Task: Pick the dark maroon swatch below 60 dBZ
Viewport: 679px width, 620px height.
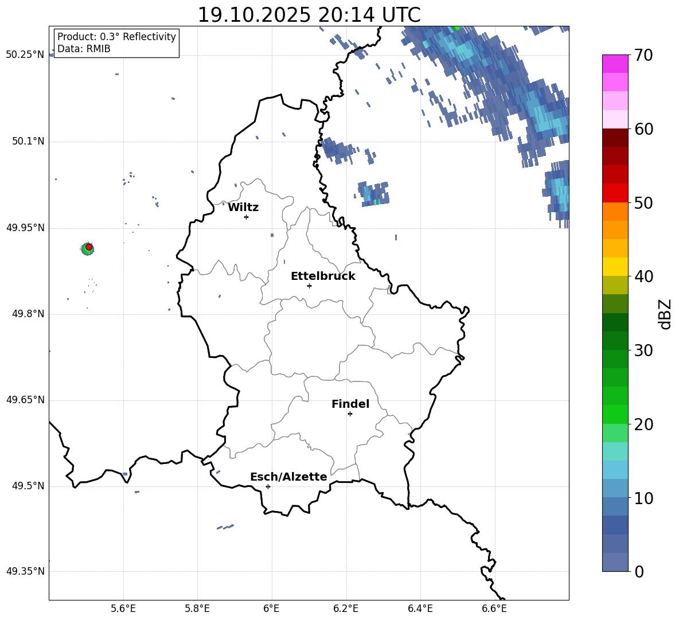Action: pos(615,138)
